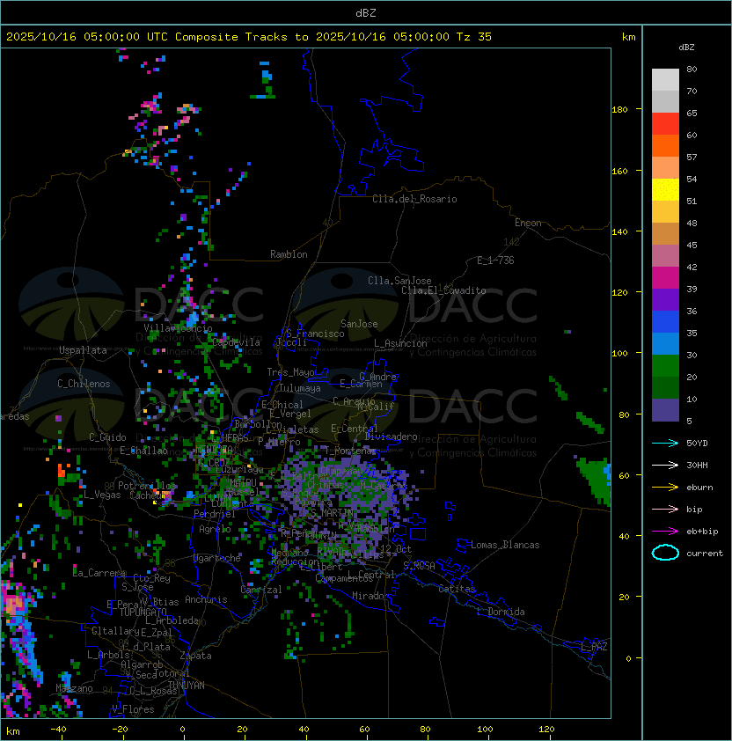Pick the red 65–60 dBZ legend swatch
732x741 pixels.
[x=665, y=124]
